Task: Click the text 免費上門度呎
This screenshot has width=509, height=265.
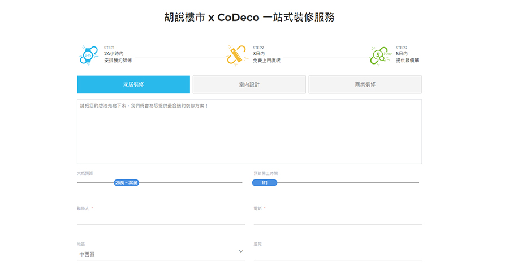Action: pos(266,61)
